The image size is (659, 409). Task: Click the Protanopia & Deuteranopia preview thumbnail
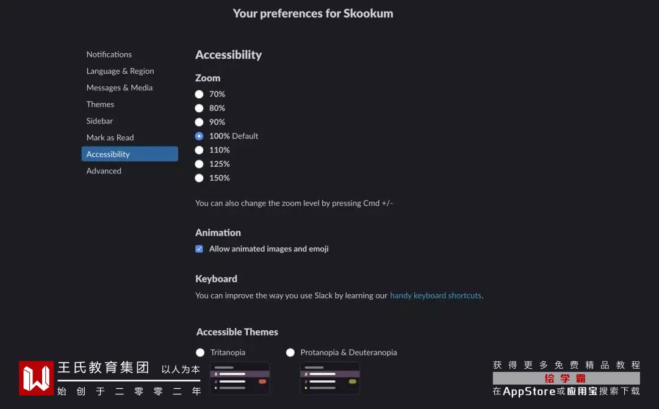(329, 378)
